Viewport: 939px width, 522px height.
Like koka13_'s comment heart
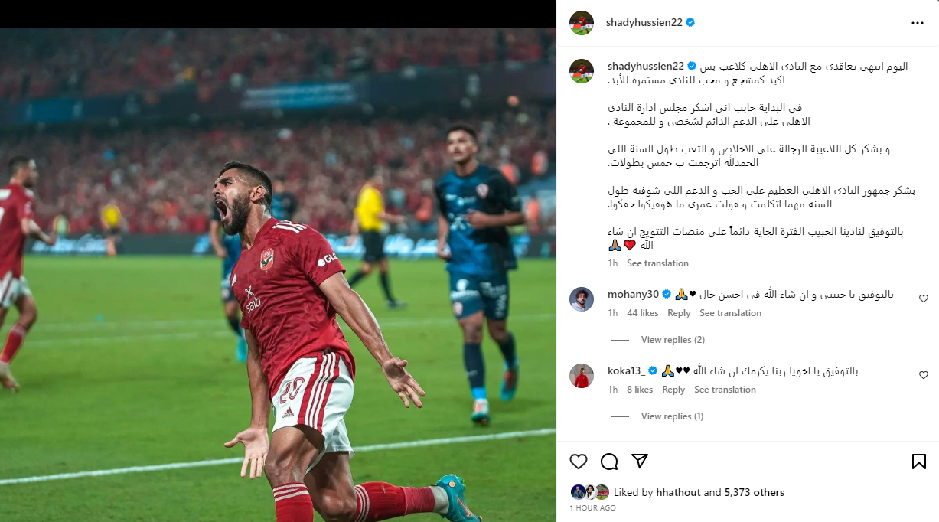point(924,375)
